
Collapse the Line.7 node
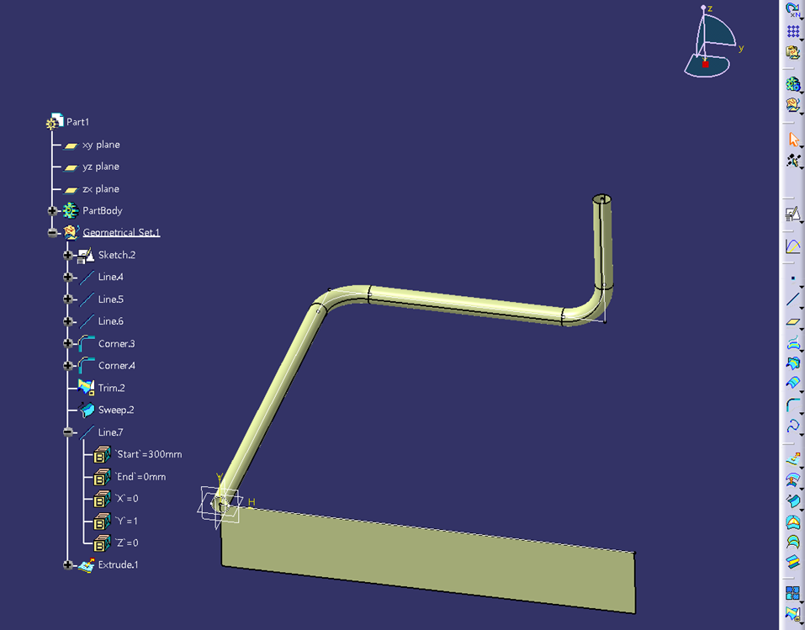[x=68, y=432]
